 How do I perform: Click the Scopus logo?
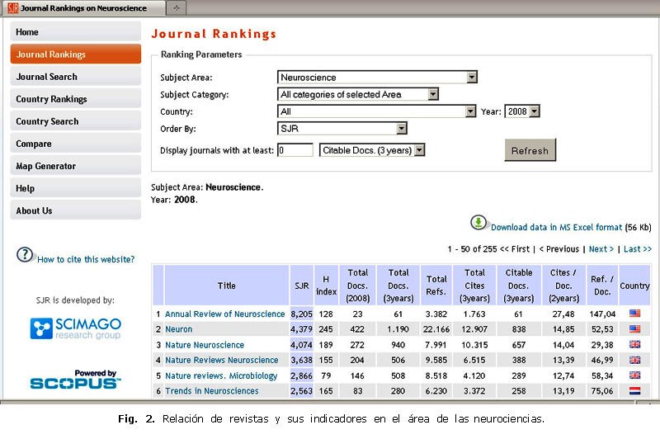coord(75,380)
